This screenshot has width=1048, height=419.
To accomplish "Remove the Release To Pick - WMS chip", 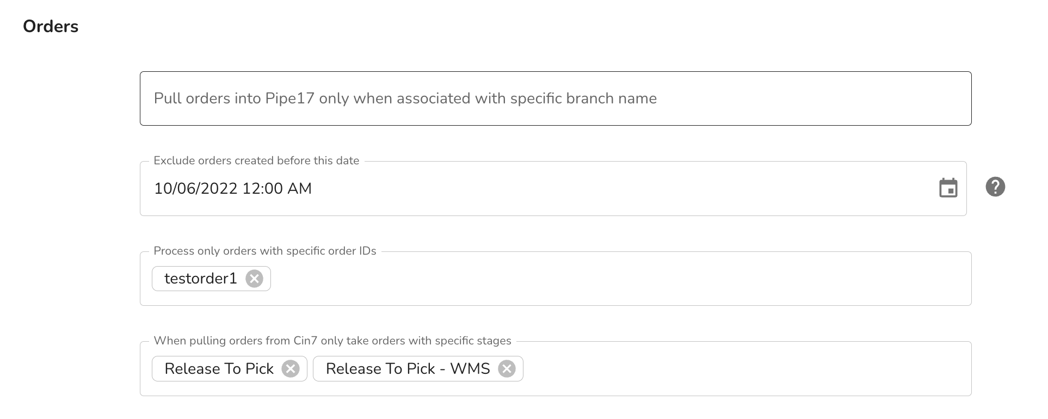I will pos(507,369).
